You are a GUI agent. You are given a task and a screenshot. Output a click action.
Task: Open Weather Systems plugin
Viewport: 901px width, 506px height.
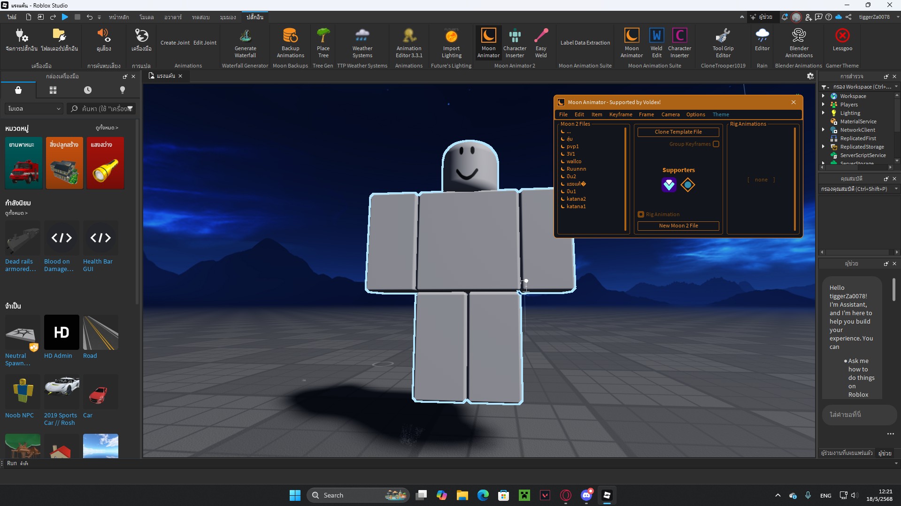362,43
